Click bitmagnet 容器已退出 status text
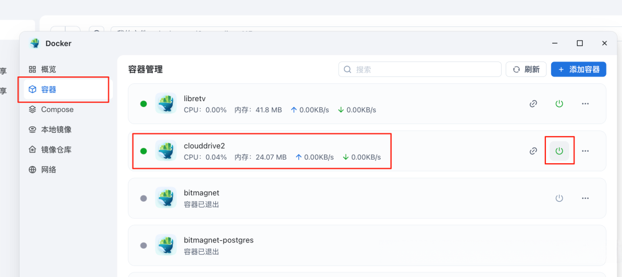The height and width of the screenshot is (277, 622). tap(202, 205)
